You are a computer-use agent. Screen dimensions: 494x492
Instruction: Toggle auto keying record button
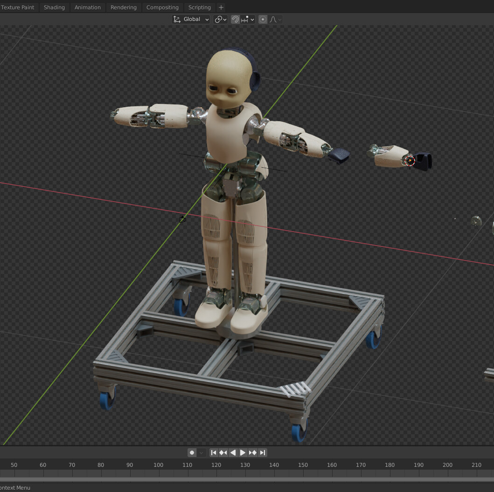pos(192,452)
